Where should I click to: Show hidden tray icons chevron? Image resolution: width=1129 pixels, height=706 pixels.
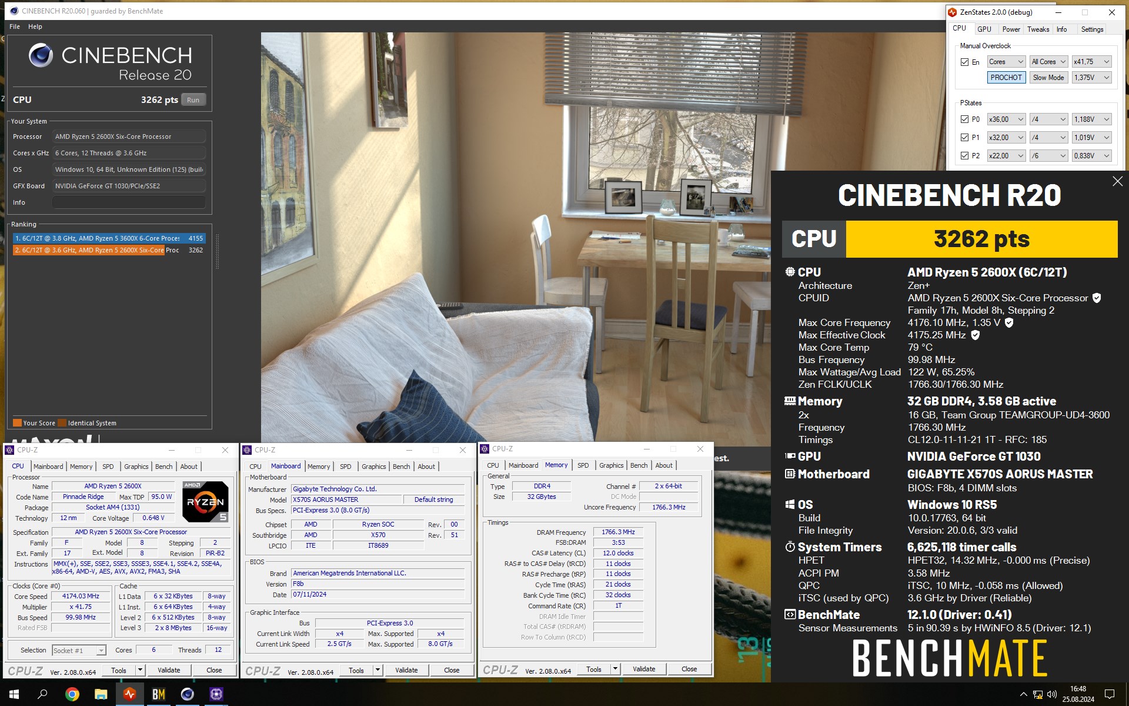(1023, 694)
